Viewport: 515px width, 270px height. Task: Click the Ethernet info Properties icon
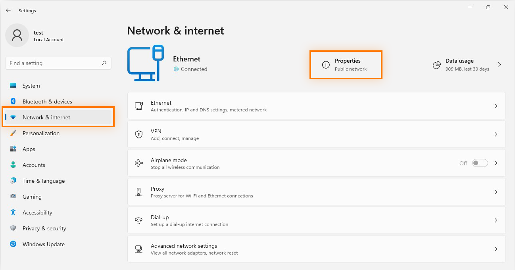pyautogui.click(x=326, y=65)
